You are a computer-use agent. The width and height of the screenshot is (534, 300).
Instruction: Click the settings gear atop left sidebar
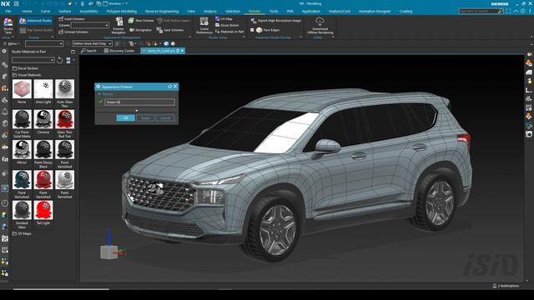[4, 52]
